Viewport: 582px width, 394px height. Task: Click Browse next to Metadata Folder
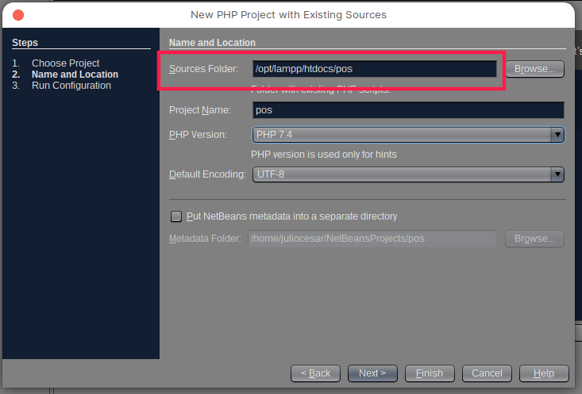pos(534,239)
